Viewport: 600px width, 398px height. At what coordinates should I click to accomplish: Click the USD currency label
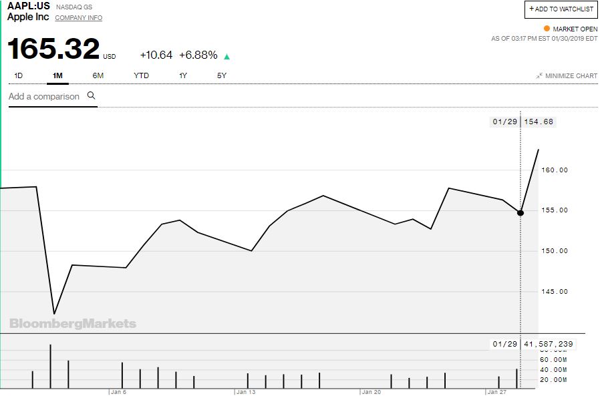110,57
